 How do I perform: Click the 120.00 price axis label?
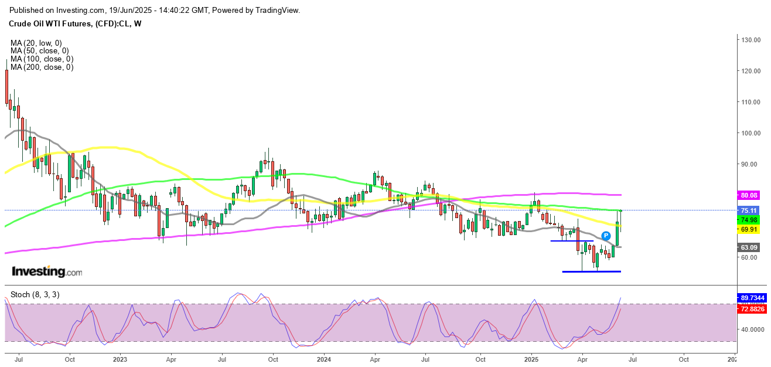(750, 71)
